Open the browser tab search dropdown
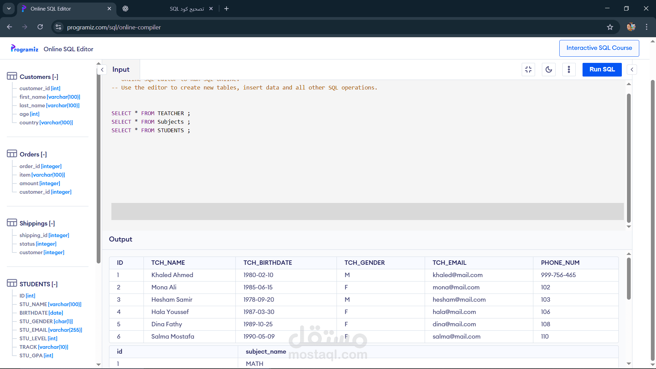This screenshot has width=656, height=369. click(x=9, y=9)
